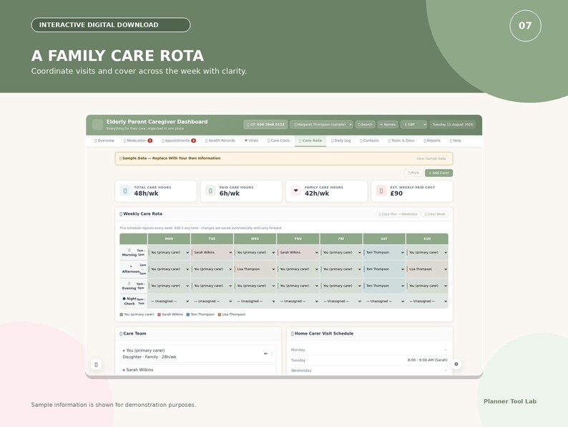568x427 pixels.
Task: Go to the Contacts tab
Action: tap(370, 140)
